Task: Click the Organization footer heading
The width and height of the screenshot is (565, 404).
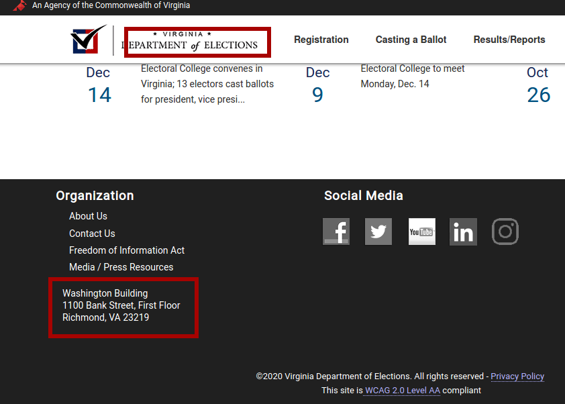Action: click(x=95, y=195)
